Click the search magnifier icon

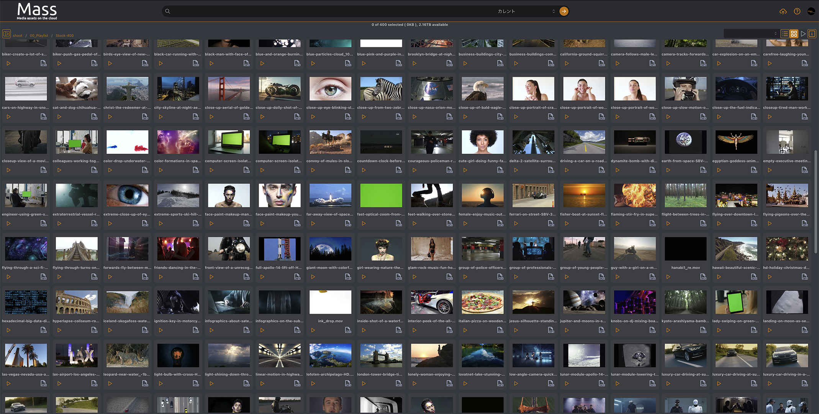(167, 11)
